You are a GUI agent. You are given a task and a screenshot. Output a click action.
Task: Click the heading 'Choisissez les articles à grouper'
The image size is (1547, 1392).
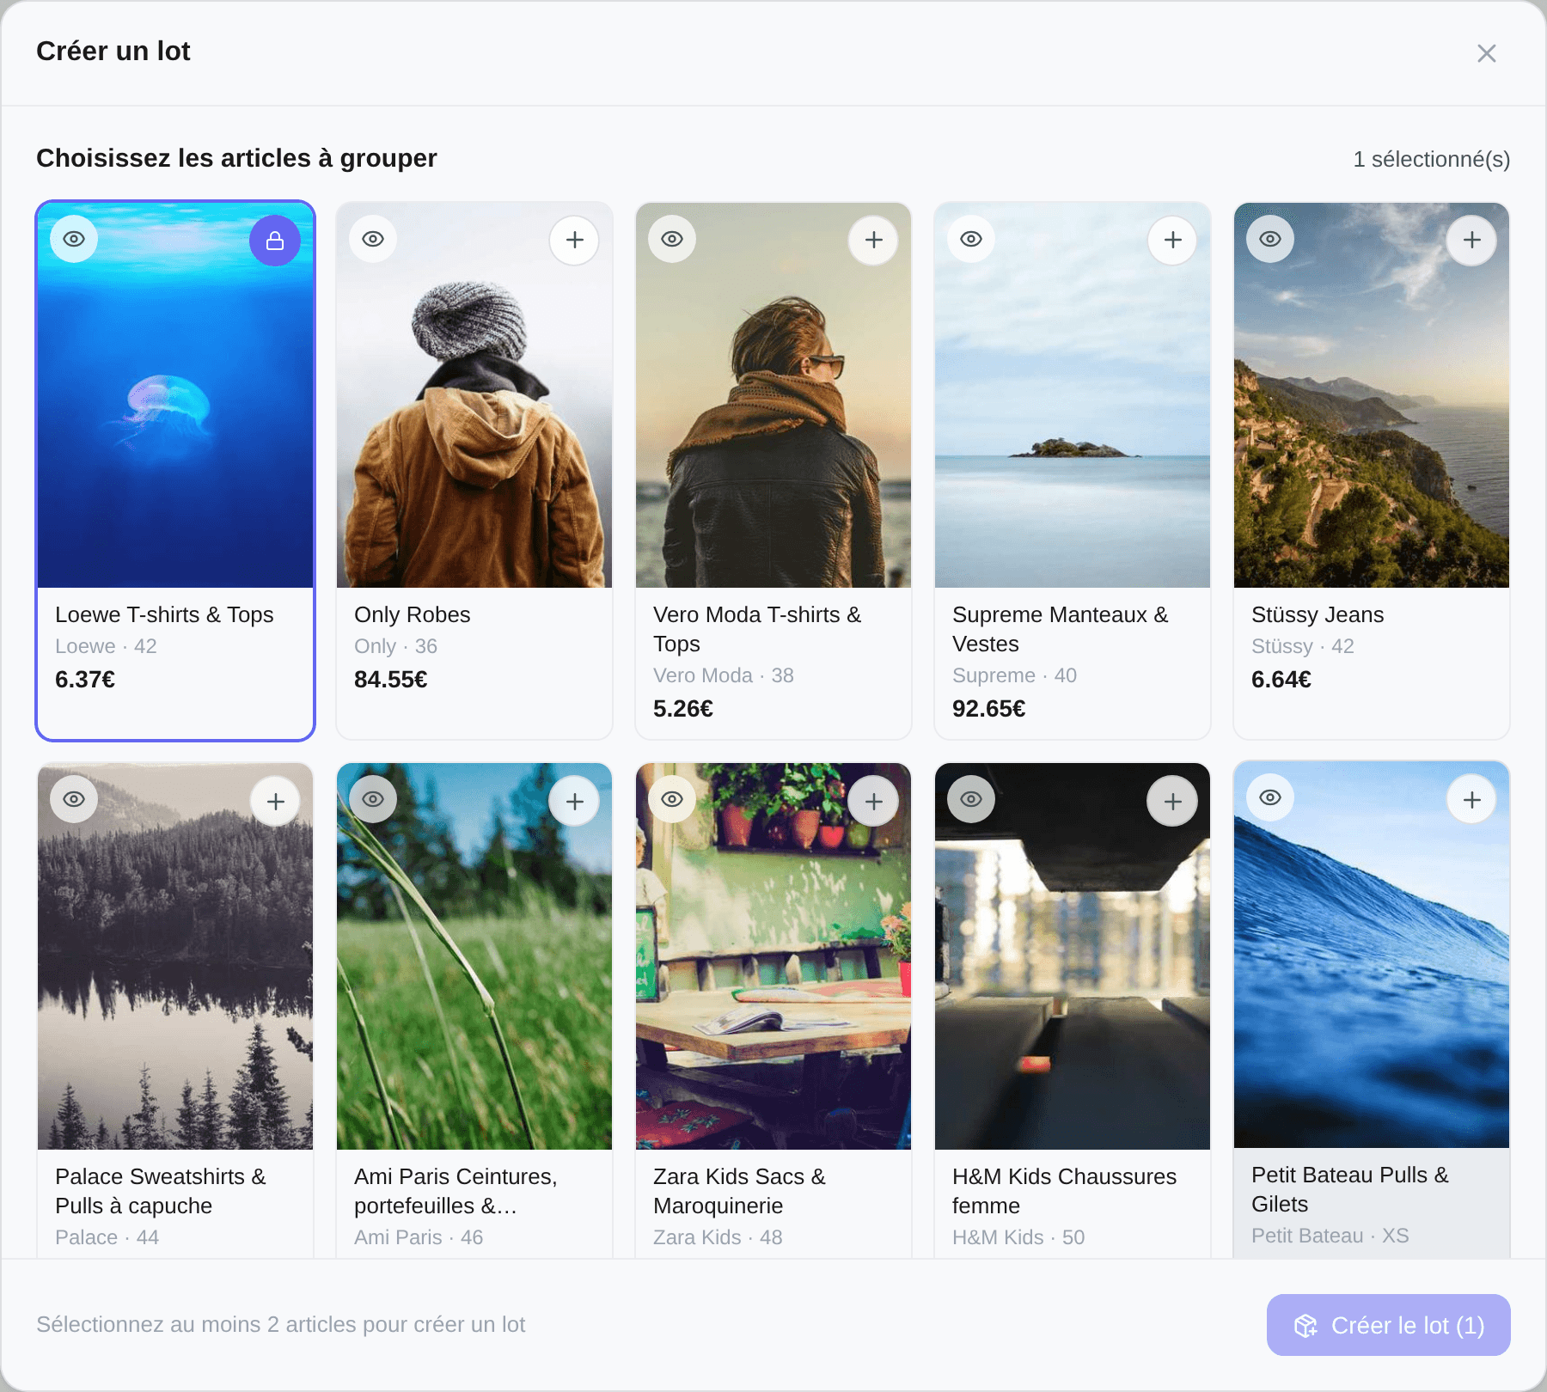click(236, 158)
